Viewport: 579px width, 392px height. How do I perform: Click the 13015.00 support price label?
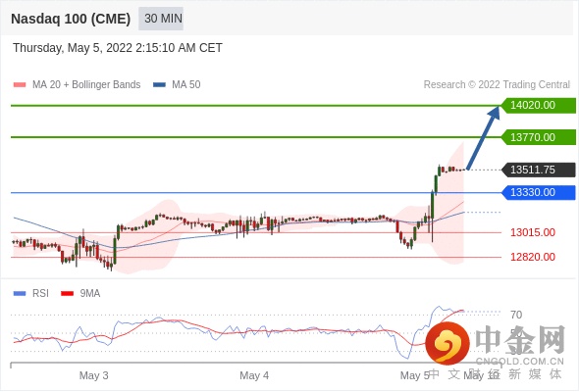coord(533,232)
